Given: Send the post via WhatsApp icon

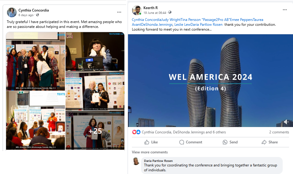Looking at the screenshot, I should [x=230, y=142].
